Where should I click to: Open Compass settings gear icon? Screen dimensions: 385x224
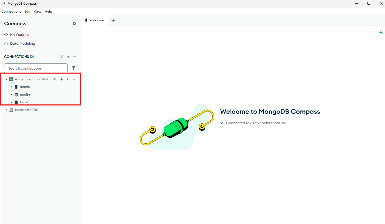[x=74, y=24]
